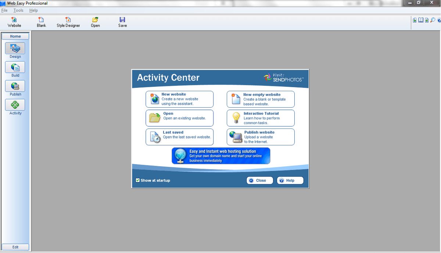Switch to the Home tab
This screenshot has width=441, height=253.
[15, 36]
